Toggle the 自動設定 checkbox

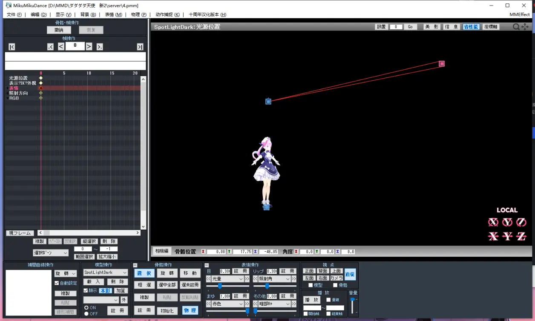click(57, 283)
